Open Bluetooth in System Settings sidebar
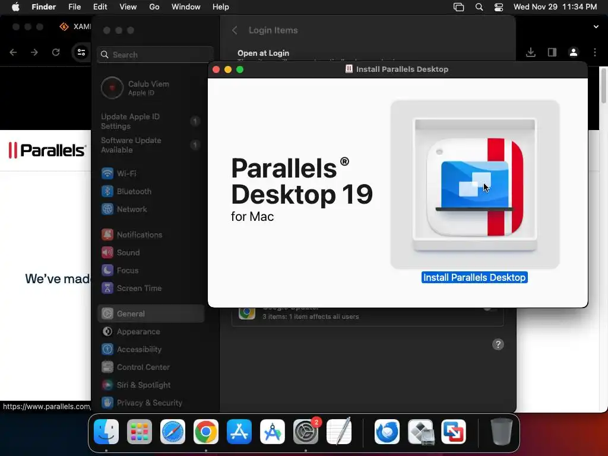 pyautogui.click(x=151, y=191)
